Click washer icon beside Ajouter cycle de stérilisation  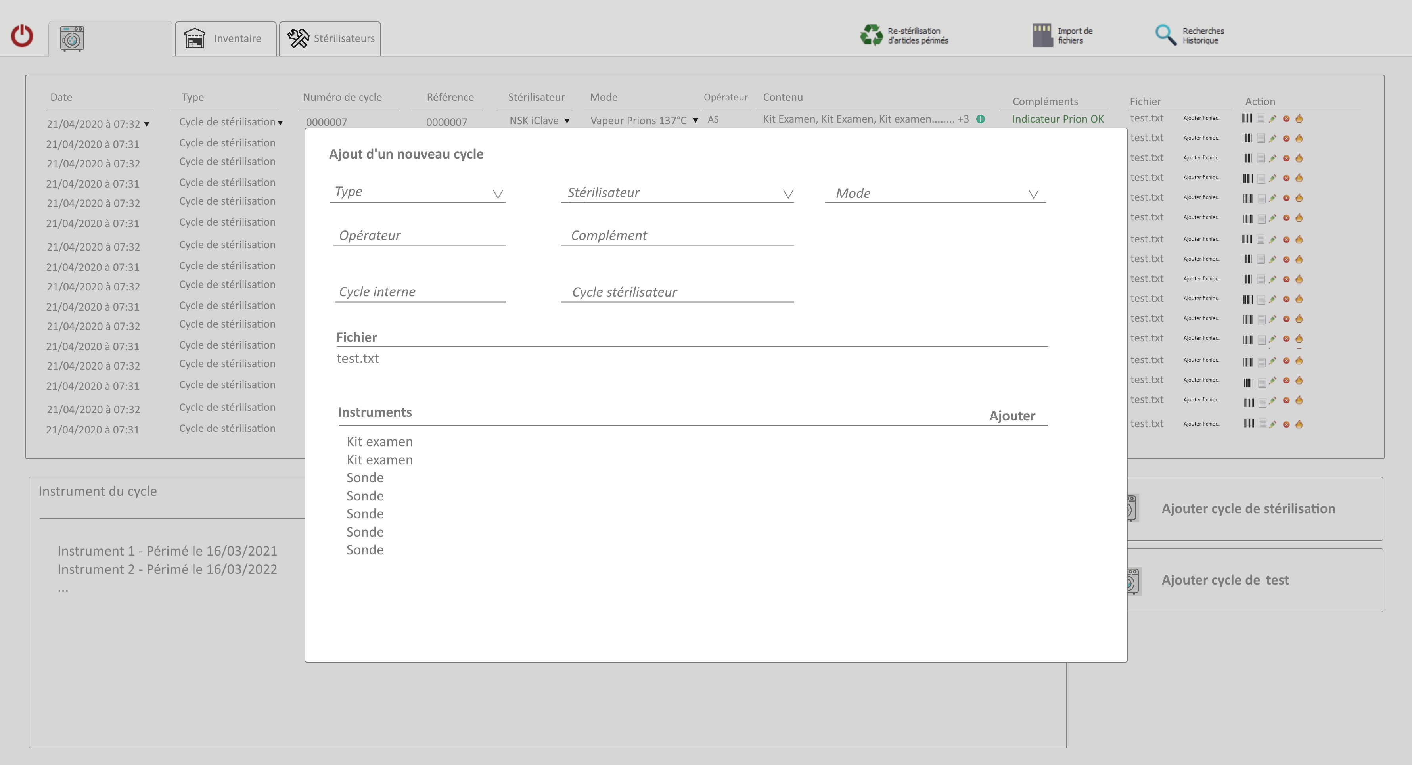[1133, 508]
